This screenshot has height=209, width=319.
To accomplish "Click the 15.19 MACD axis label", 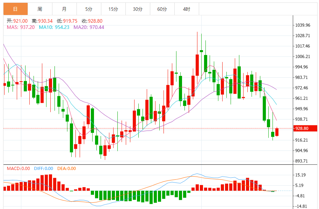I will tap(300, 175).
